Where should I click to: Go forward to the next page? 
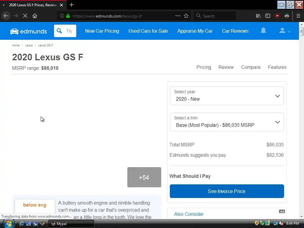tap(16, 16)
